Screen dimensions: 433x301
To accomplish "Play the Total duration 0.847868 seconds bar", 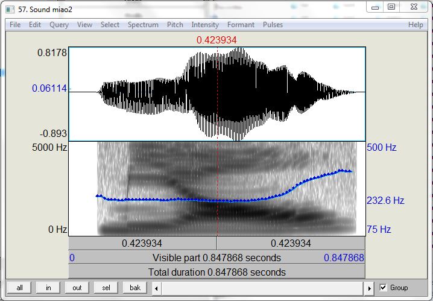I will tap(216, 272).
